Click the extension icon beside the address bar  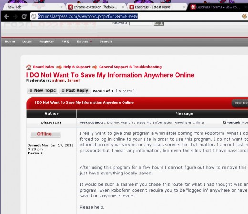[x=245, y=16]
